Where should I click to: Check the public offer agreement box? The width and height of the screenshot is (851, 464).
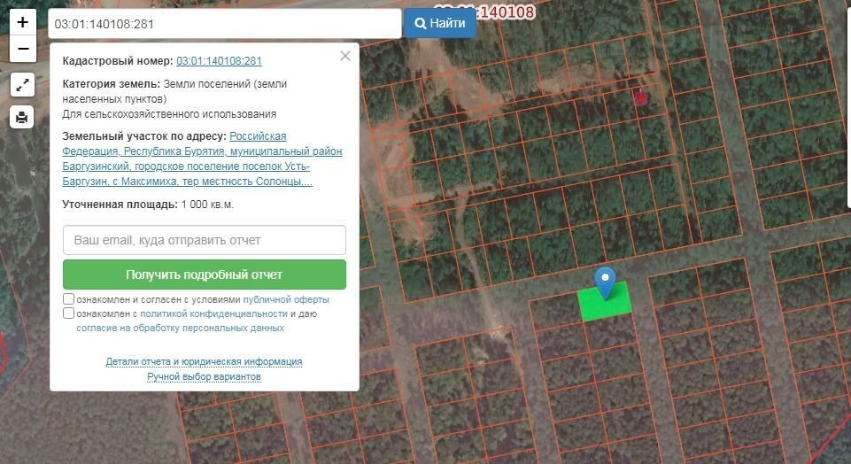pos(69,299)
